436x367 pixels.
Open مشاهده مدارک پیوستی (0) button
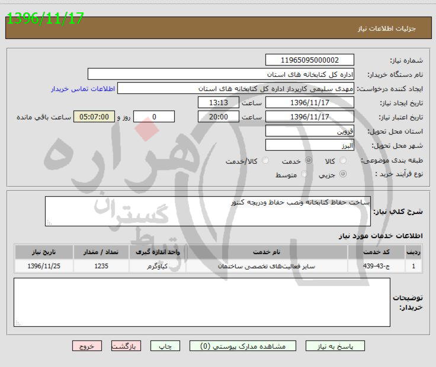243,346
